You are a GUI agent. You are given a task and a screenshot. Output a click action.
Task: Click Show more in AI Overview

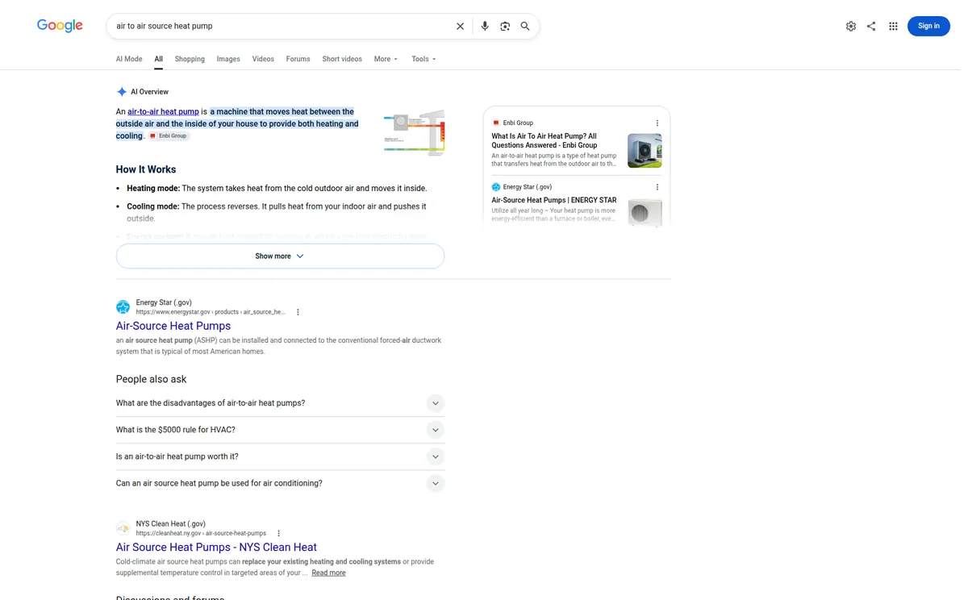coord(280,256)
